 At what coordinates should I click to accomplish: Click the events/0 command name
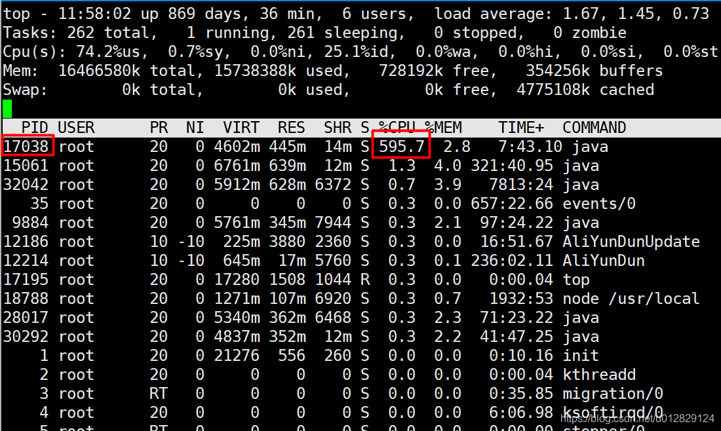coord(598,203)
